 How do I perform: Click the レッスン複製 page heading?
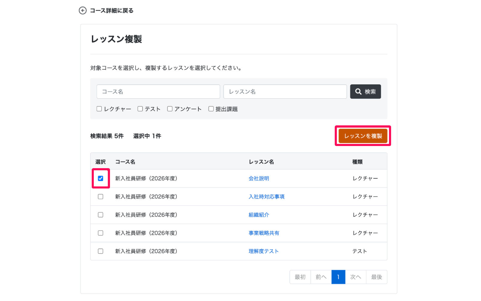116,39
